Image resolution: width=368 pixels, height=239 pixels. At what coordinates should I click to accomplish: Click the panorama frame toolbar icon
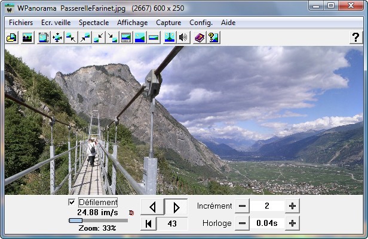tap(44, 38)
